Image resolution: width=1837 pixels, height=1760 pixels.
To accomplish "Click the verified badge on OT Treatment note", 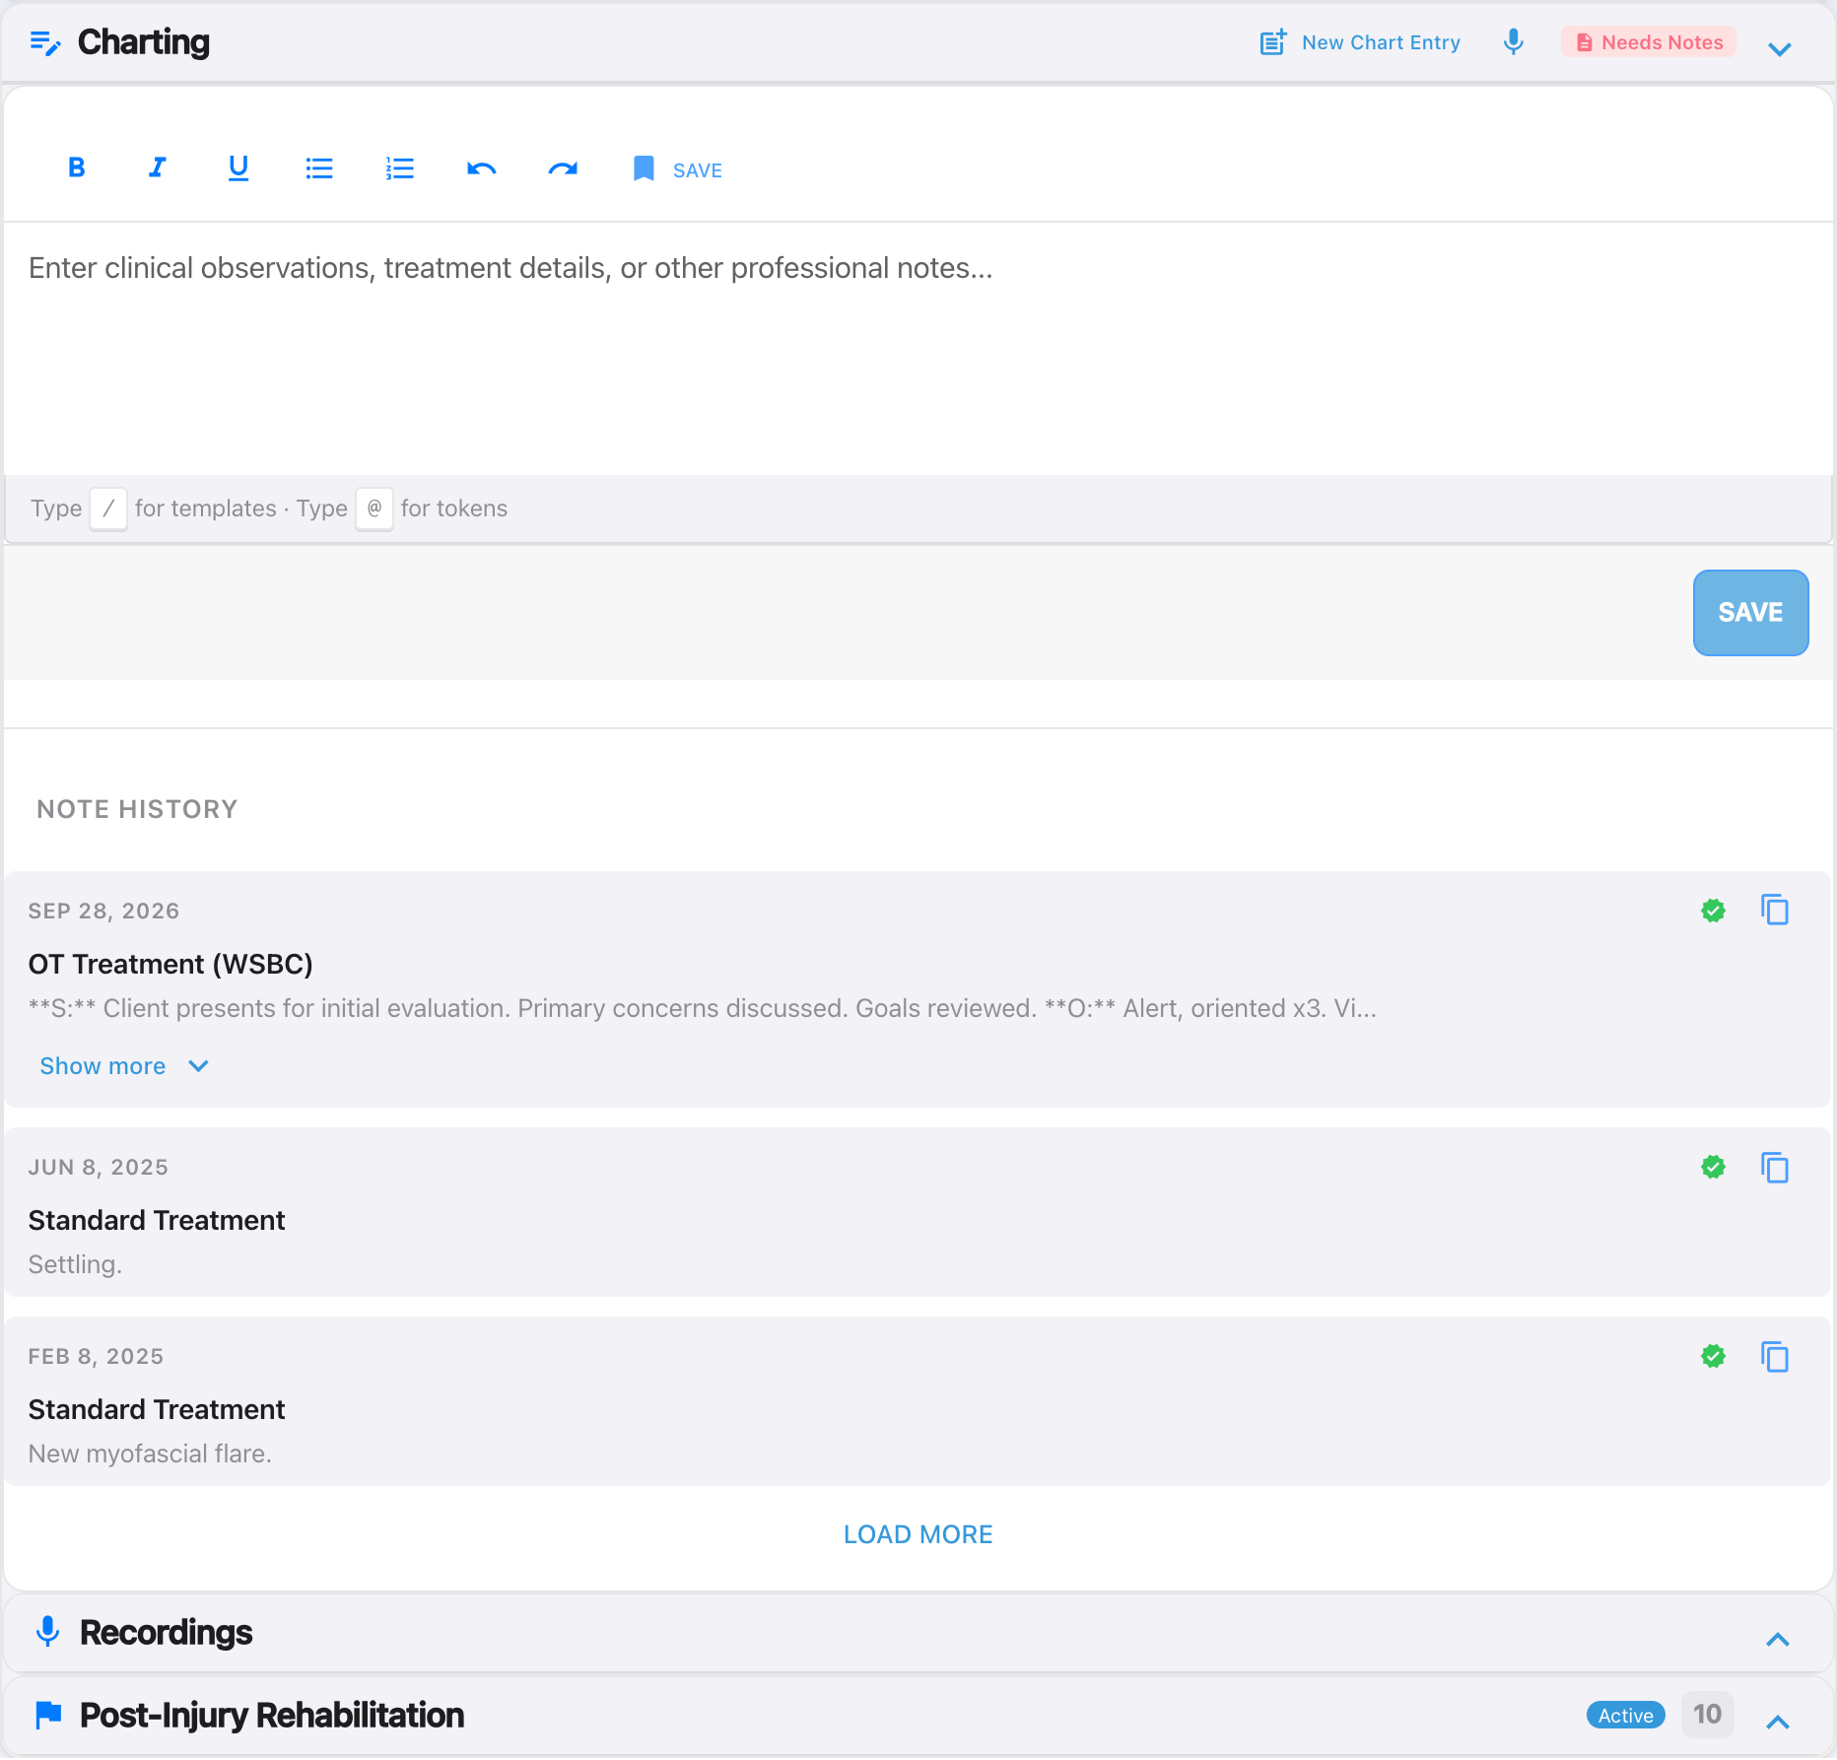I will (x=1713, y=911).
